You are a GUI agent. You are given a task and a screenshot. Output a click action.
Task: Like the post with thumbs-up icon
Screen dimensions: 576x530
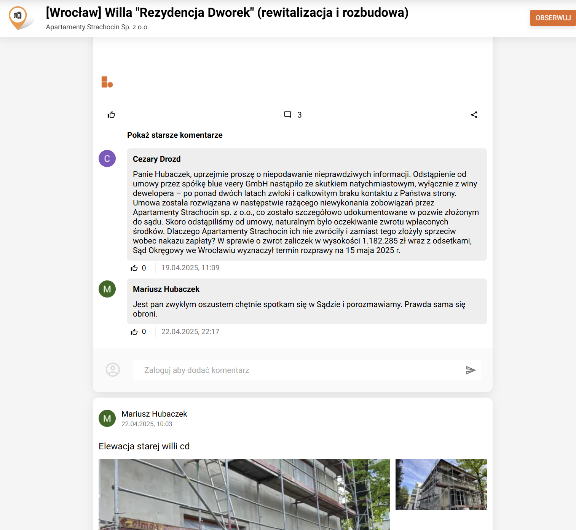coord(111,115)
